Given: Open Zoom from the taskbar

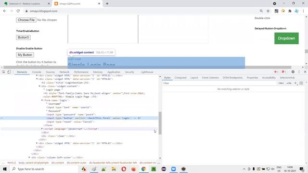Looking at the screenshot, I should [x=173, y=169].
